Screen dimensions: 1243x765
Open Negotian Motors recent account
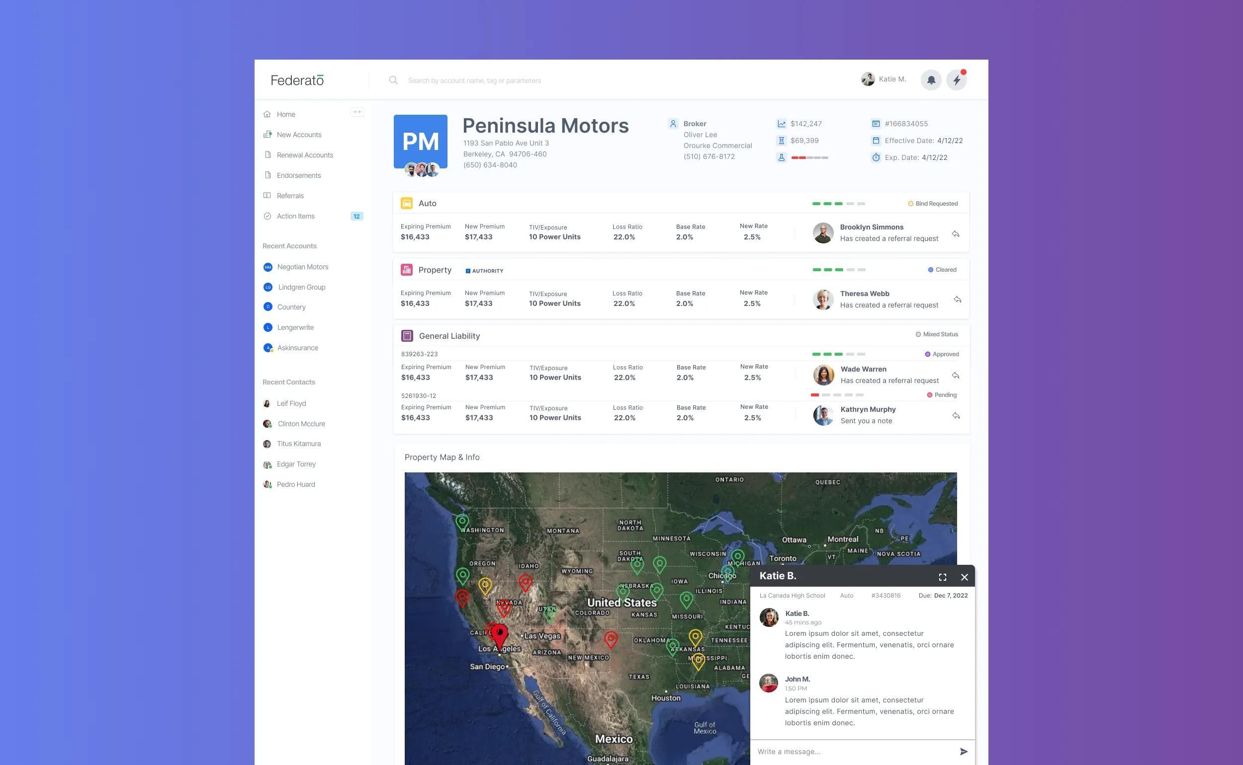point(302,267)
